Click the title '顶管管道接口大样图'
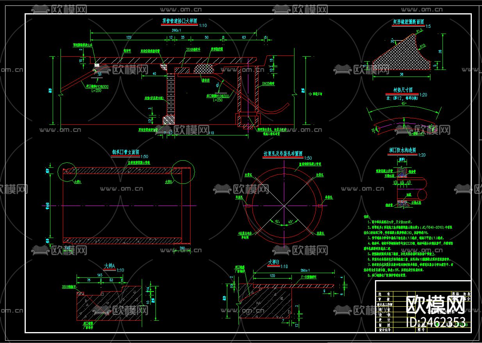 (179, 22)
